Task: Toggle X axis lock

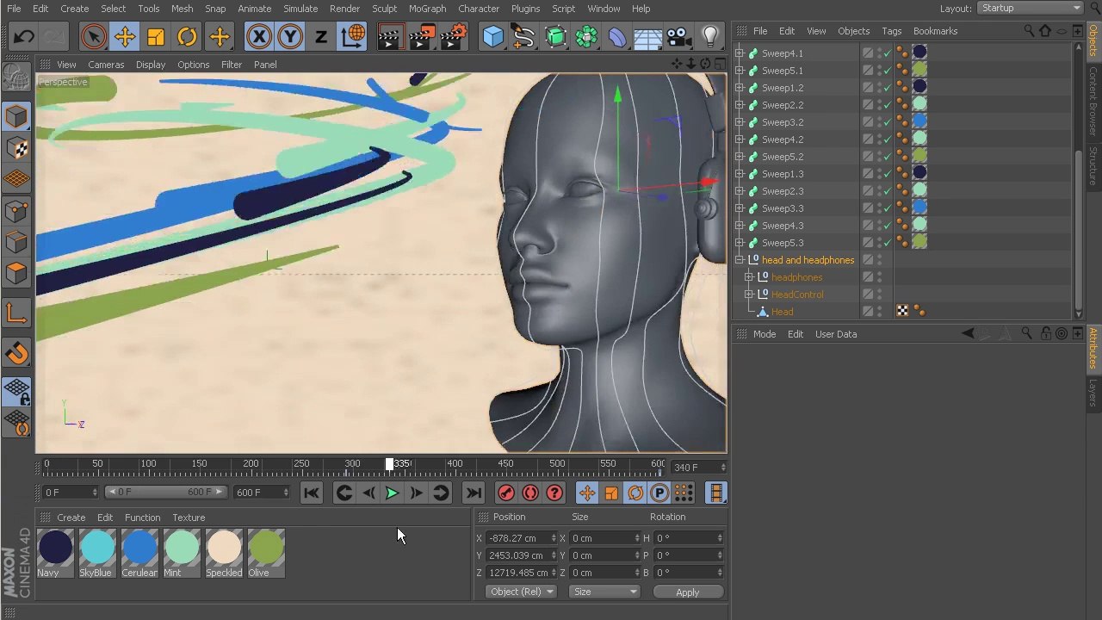Action: point(259,37)
